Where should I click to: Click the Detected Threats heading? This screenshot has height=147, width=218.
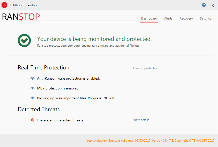pyautogui.click(x=39, y=109)
